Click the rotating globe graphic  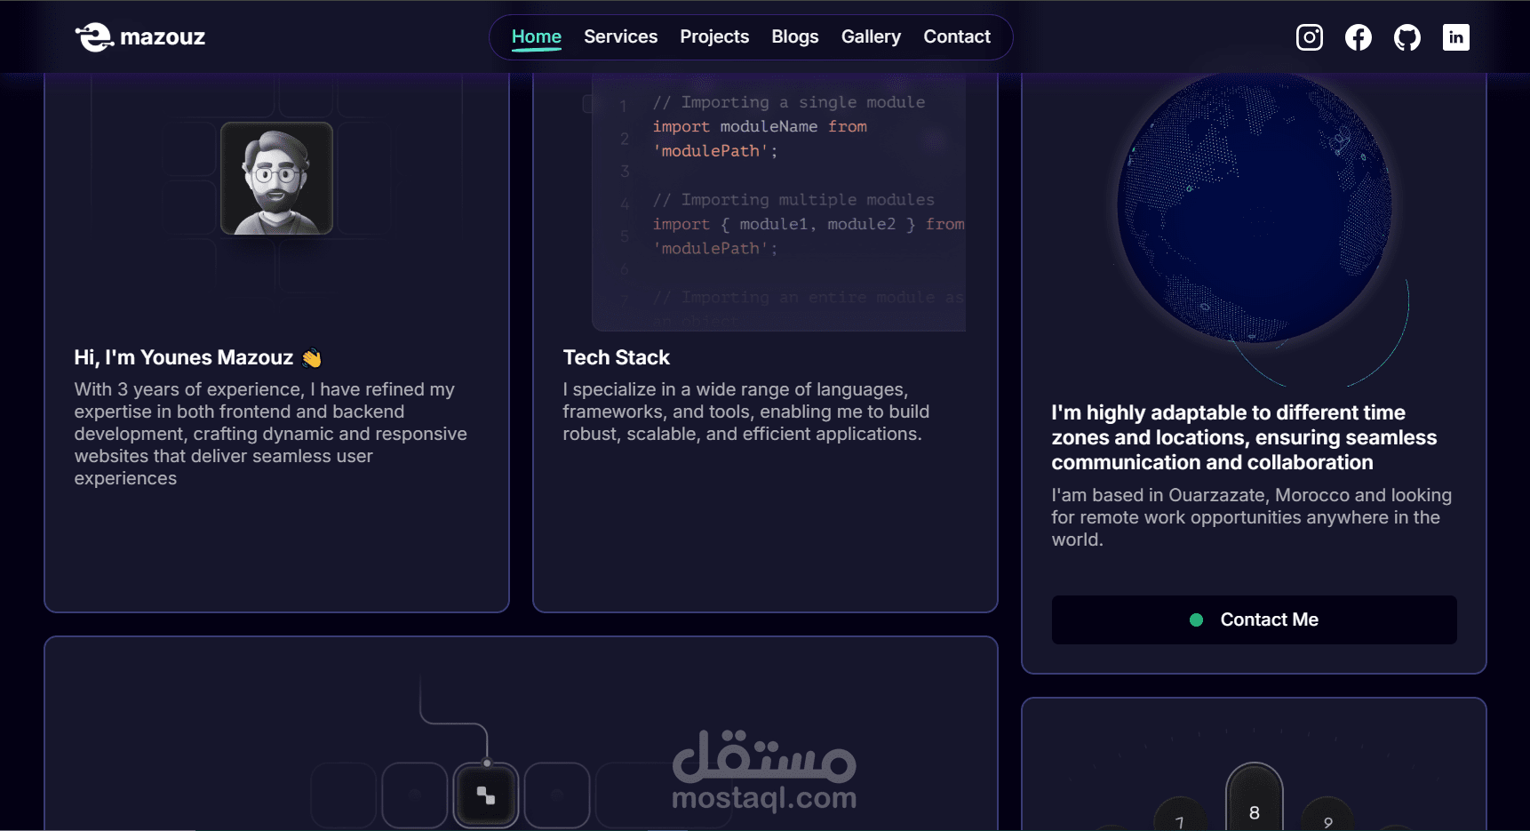click(1255, 206)
